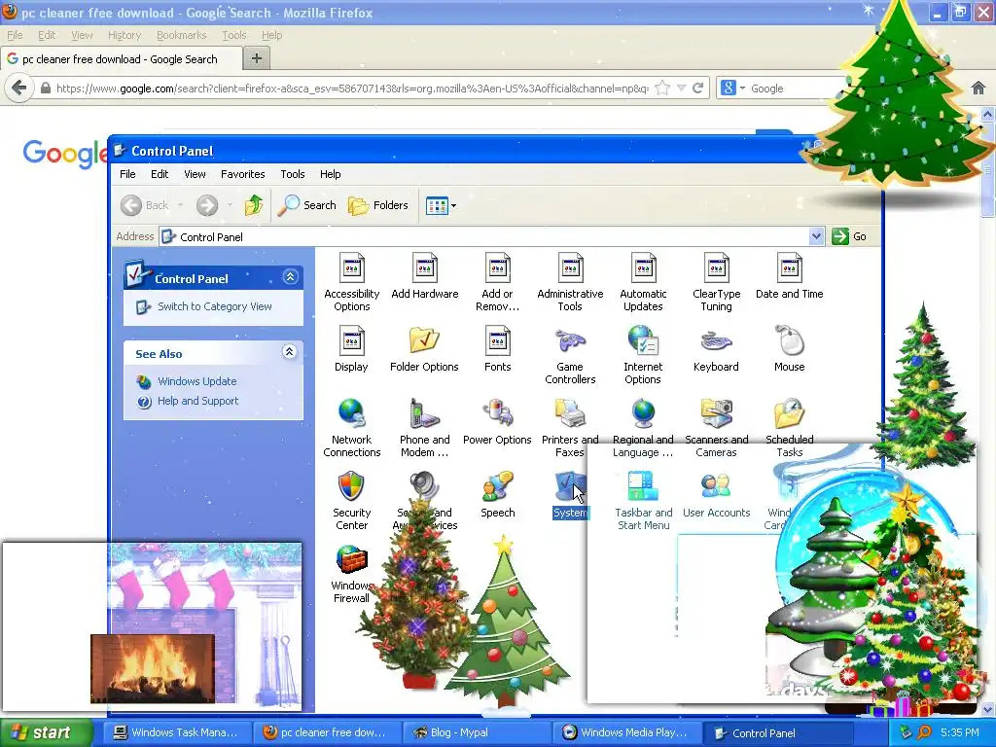Open Printers and Faxes icon
This screenshot has width=996, height=747.
tap(570, 428)
